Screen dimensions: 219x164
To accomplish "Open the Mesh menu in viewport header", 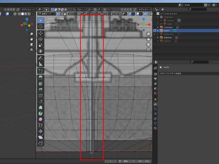I will [x=93, y=14].
